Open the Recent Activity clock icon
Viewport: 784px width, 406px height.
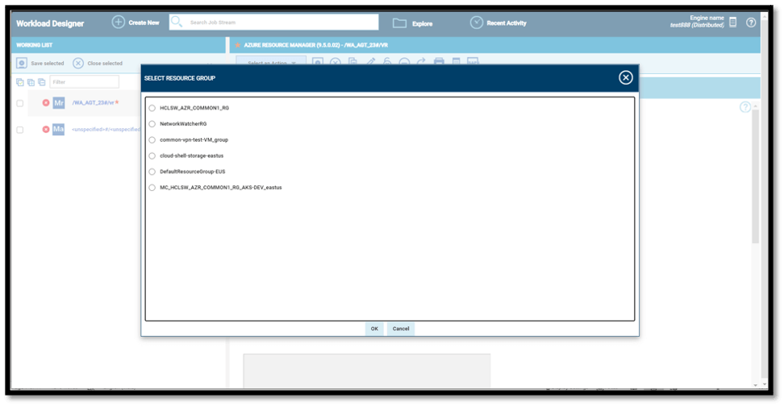pos(477,23)
